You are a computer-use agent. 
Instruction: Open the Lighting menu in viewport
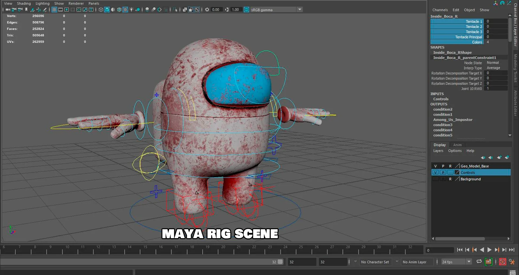(42, 3)
